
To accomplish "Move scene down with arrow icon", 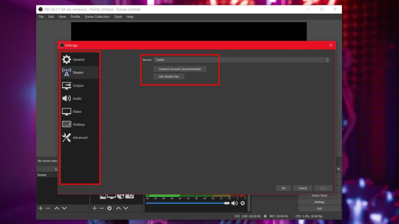I will [64, 208].
